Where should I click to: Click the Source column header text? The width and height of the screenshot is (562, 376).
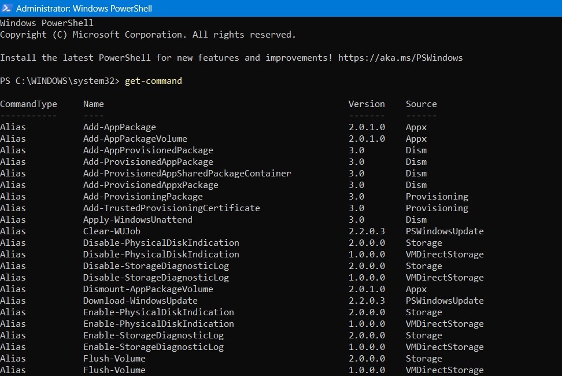click(x=421, y=104)
